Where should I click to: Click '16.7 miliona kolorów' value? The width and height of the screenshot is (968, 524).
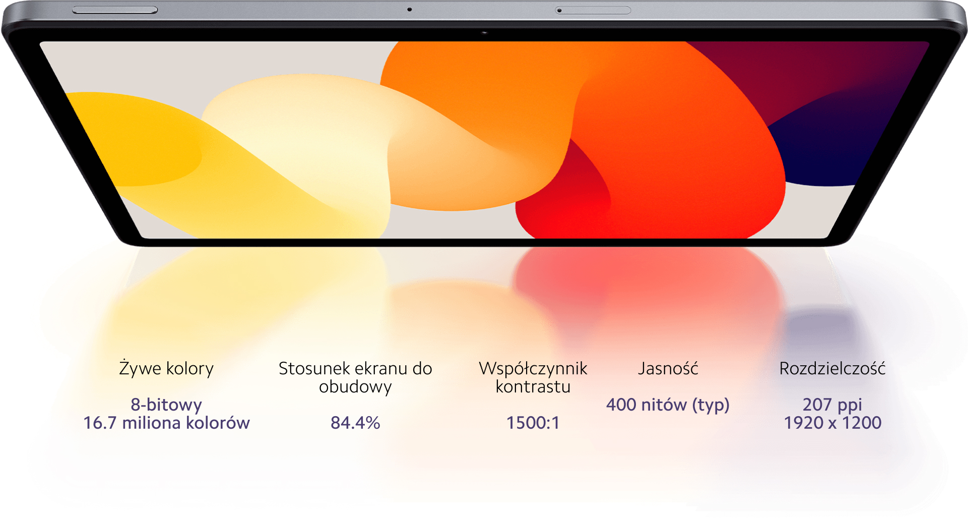click(x=166, y=423)
